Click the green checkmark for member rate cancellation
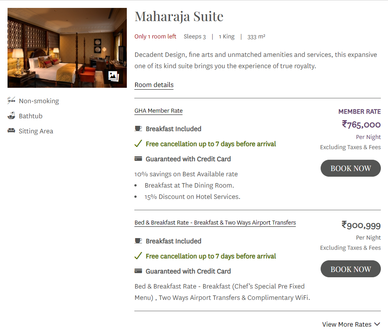This screenshot has width=388, height=330. coord(138,144)
